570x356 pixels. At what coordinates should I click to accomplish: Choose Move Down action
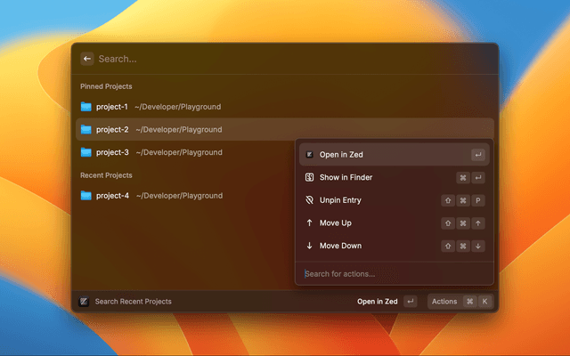point(395,246)
